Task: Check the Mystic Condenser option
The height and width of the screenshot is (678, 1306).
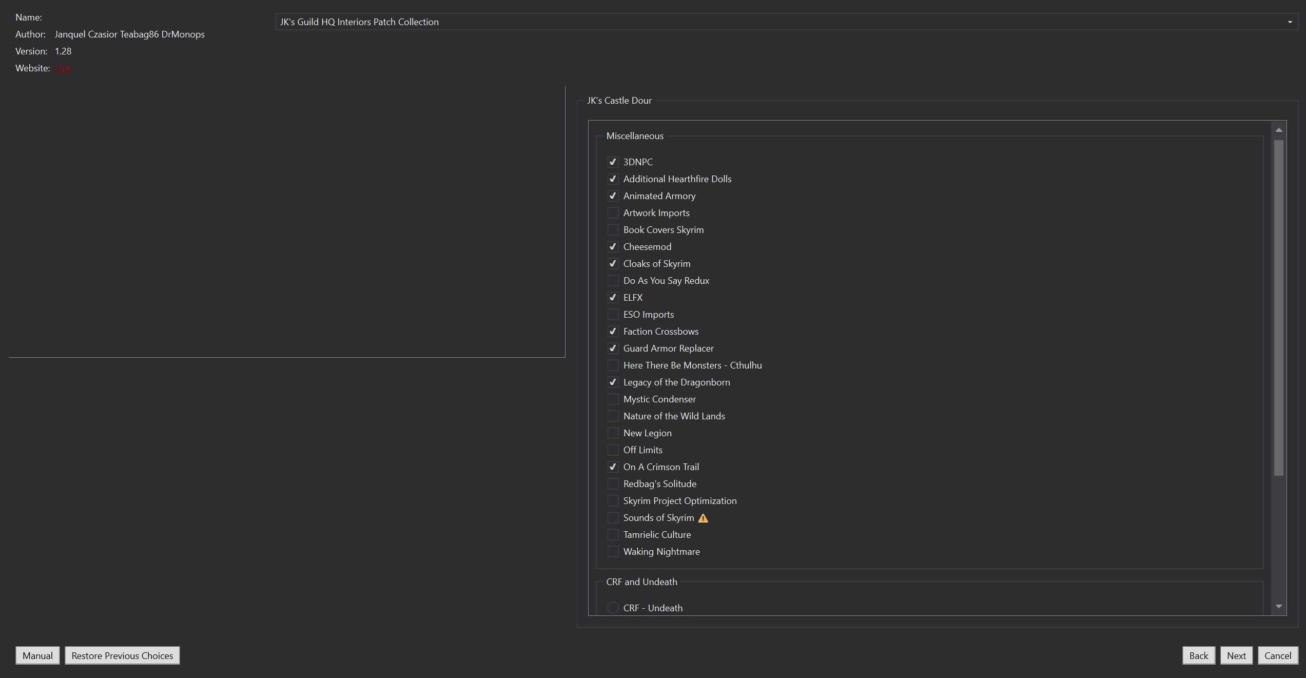Action: [x=613, y=399]
